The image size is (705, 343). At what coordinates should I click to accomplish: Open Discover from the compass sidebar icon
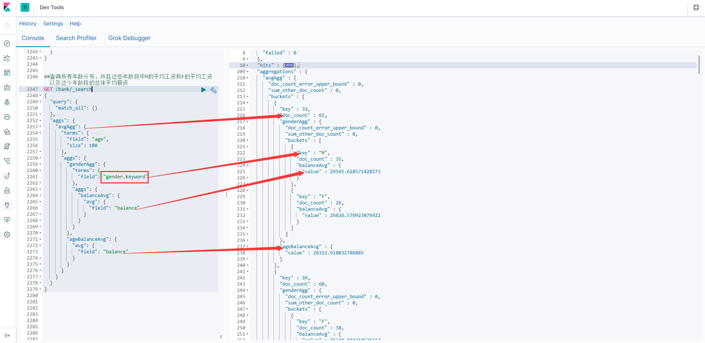(x=7, y=43)
